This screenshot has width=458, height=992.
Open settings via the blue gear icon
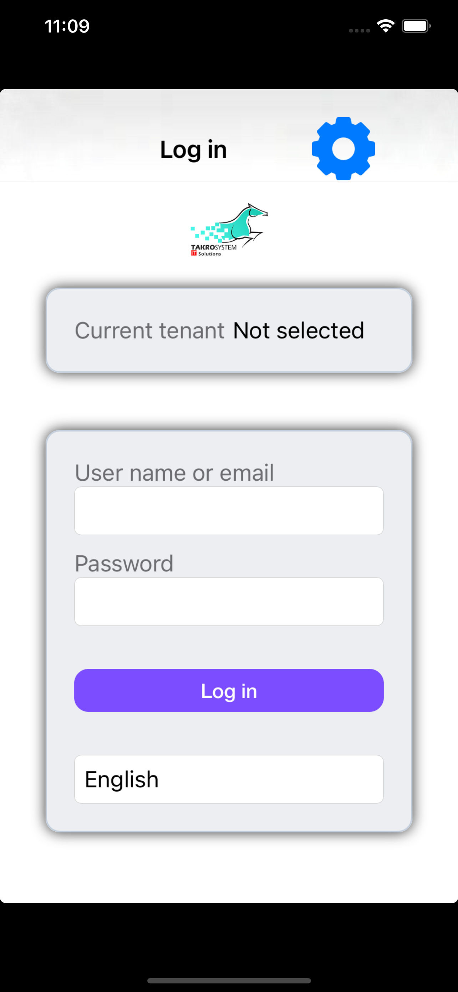click(343, 149)
